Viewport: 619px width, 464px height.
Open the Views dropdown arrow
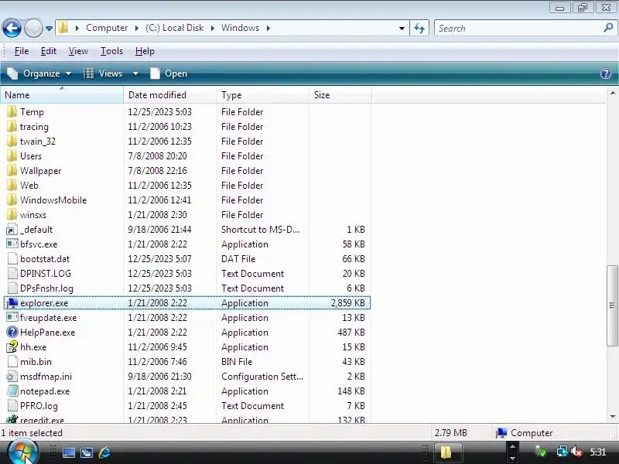(x=135, y=73)
